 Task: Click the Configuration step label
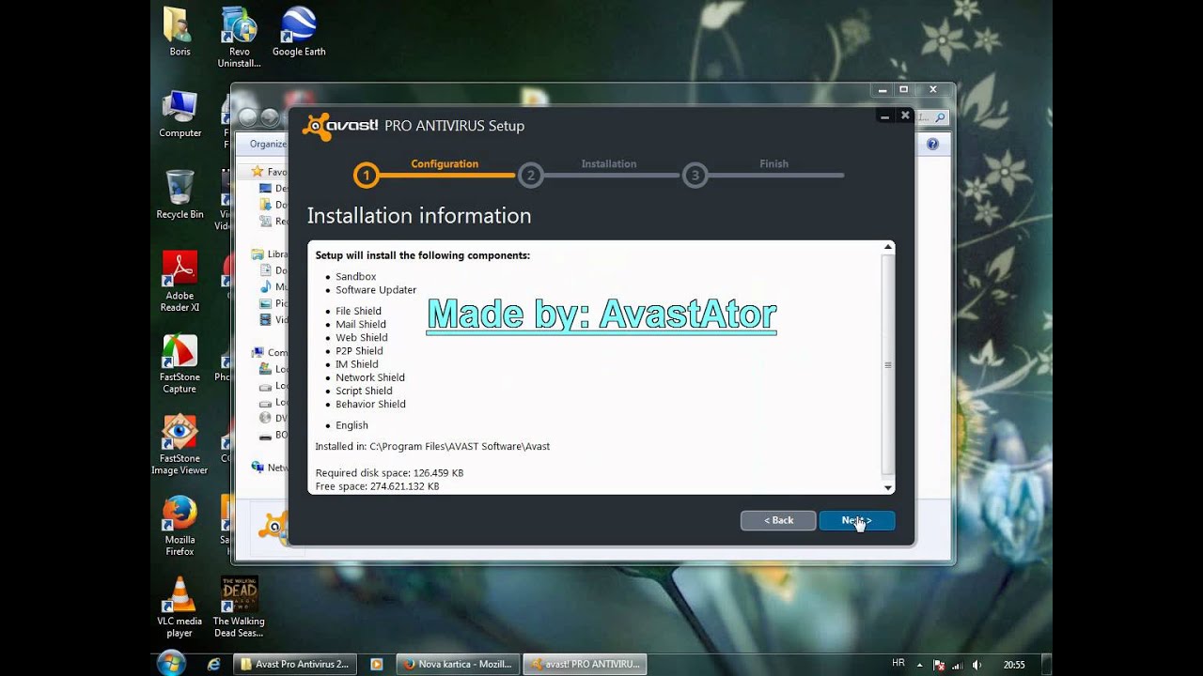point(445,163)
